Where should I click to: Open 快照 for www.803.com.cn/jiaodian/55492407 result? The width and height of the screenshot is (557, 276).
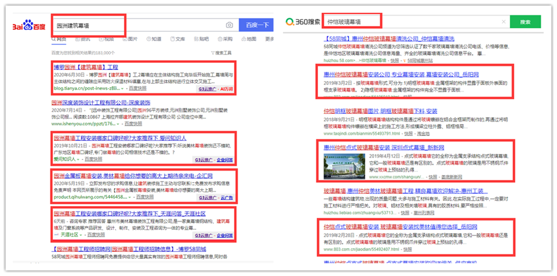(407, 249)
